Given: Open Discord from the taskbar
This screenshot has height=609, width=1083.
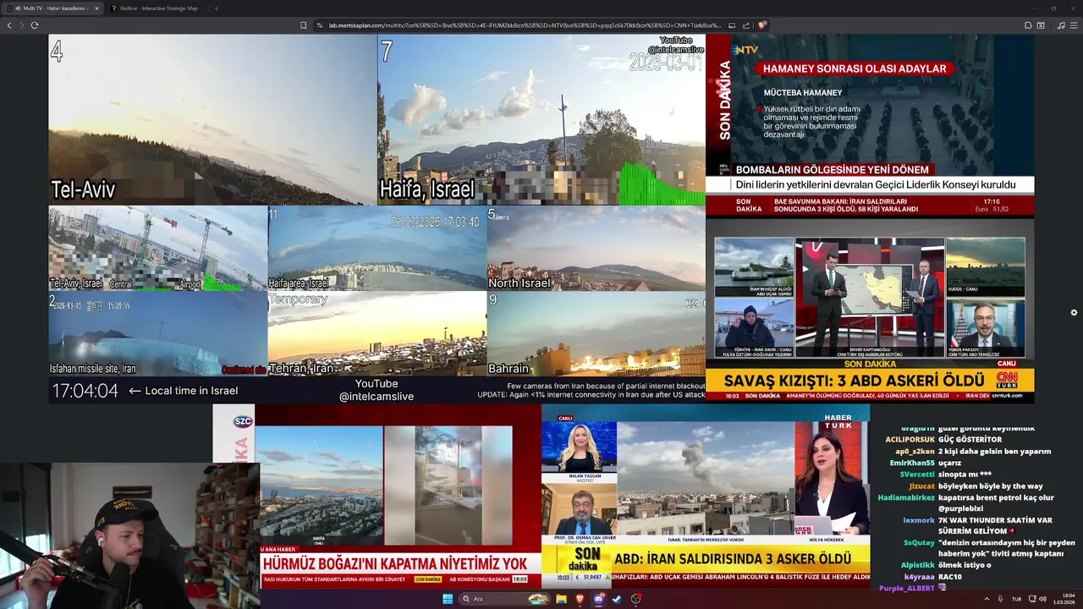Looking at the screenshot, I should pyautogui.click(x=598, y=599).
